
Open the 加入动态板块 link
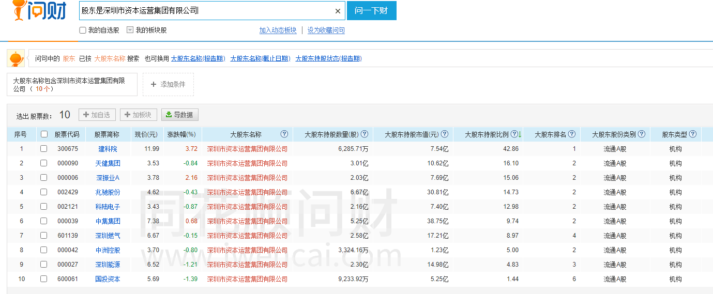point(278,30)
